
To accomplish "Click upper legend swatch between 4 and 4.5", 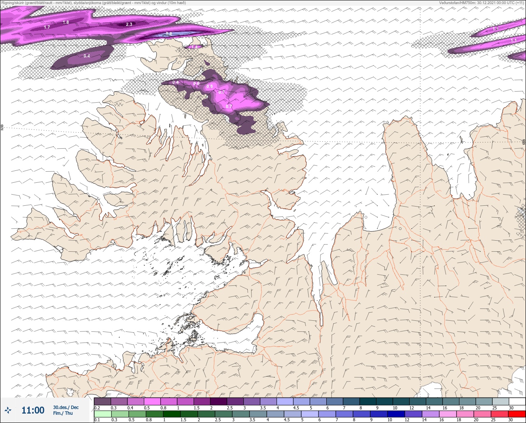I will pyautogui.click(x=285, y=401).
